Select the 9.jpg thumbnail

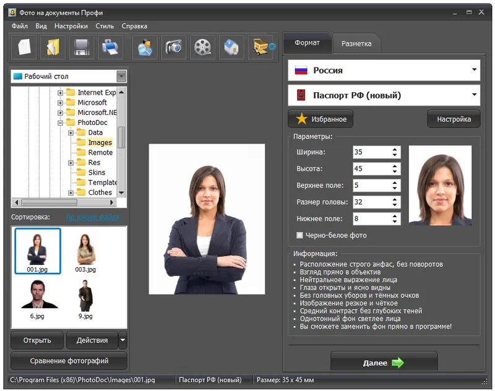(x=85, y=300)
